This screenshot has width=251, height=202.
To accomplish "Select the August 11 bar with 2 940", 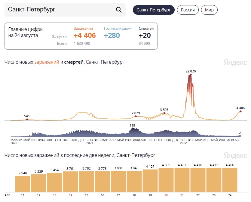I will (23, 184).
